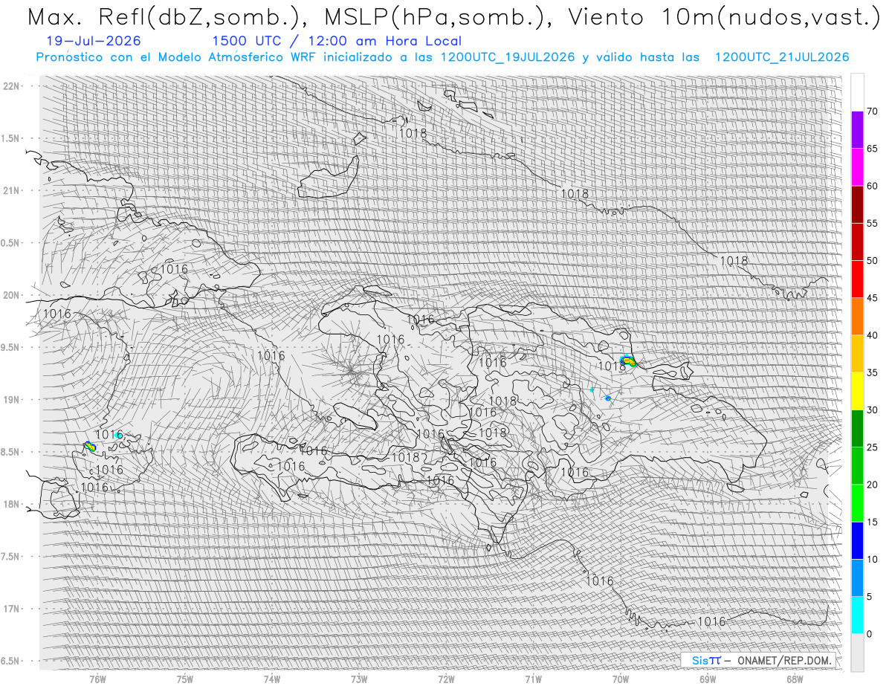Click the latitude axis label "19N"
892x689 pixels.
pyautogui.click(x=12, y=400)
